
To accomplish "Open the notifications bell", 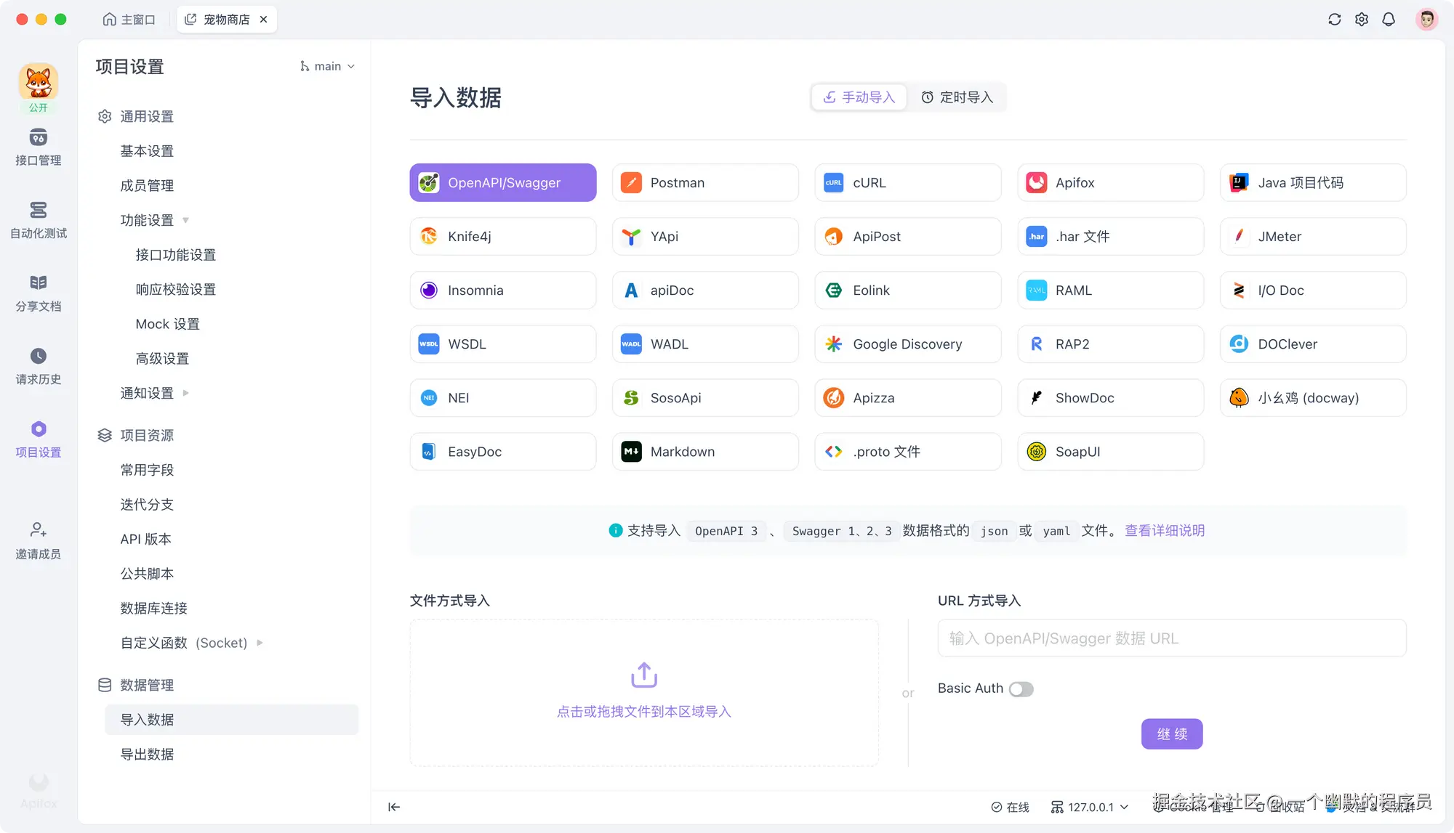I will (1389, 20).
